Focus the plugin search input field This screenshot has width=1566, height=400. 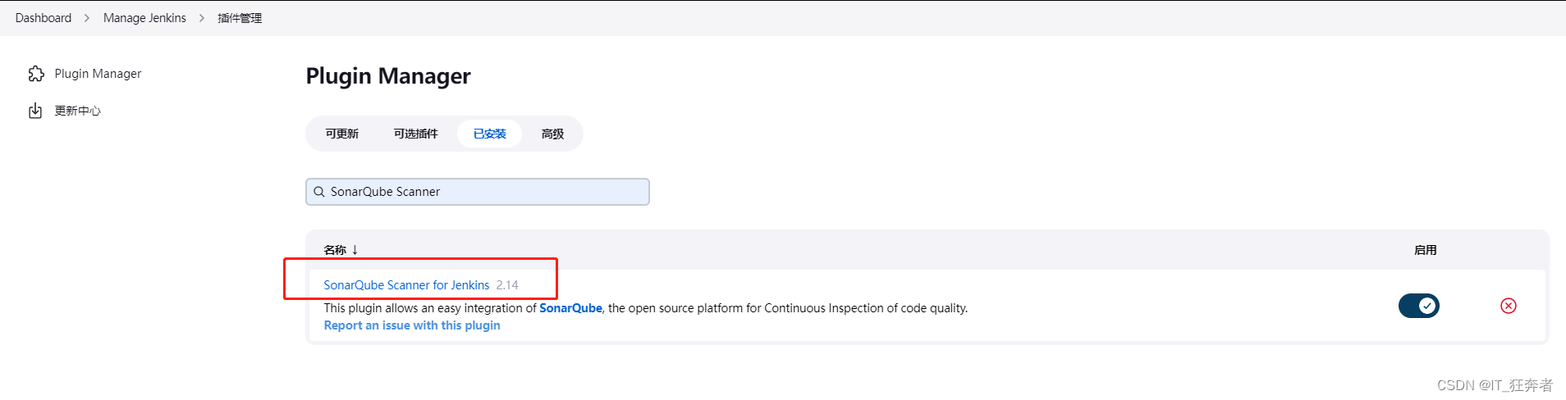(478, 192)
